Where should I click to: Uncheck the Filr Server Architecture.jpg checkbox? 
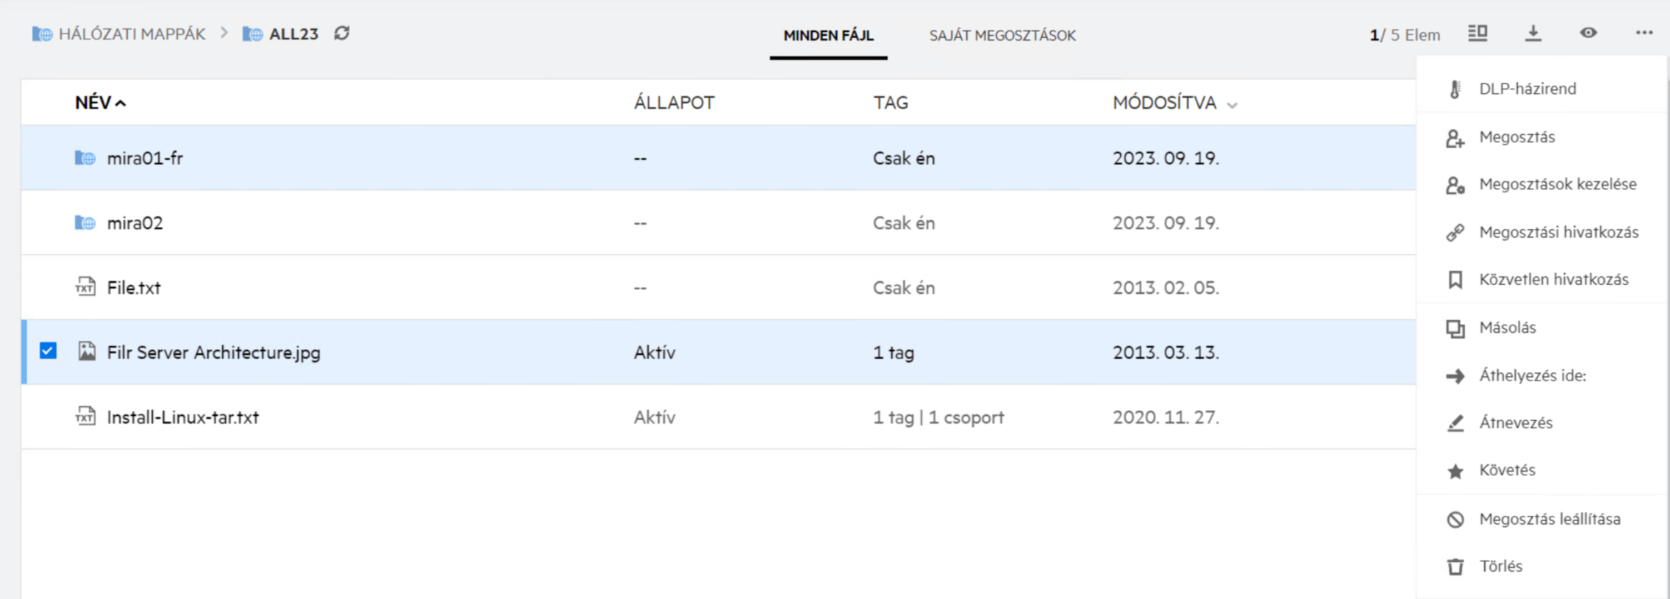click(x=48, y=351)
